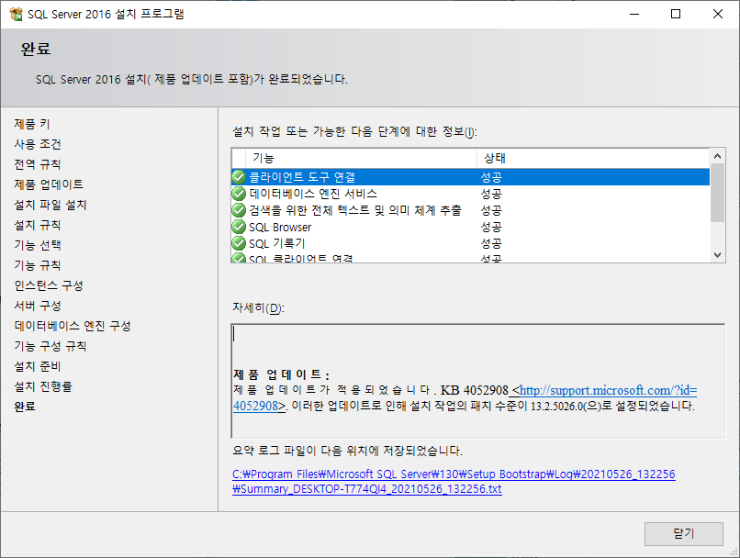740x558 pixels.
Task: Close the setup window with X button
Action: 717,14
